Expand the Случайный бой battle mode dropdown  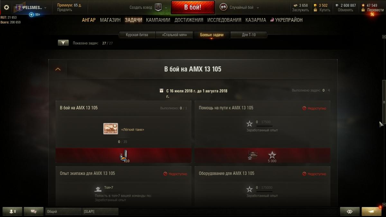(x=258, y=7)
